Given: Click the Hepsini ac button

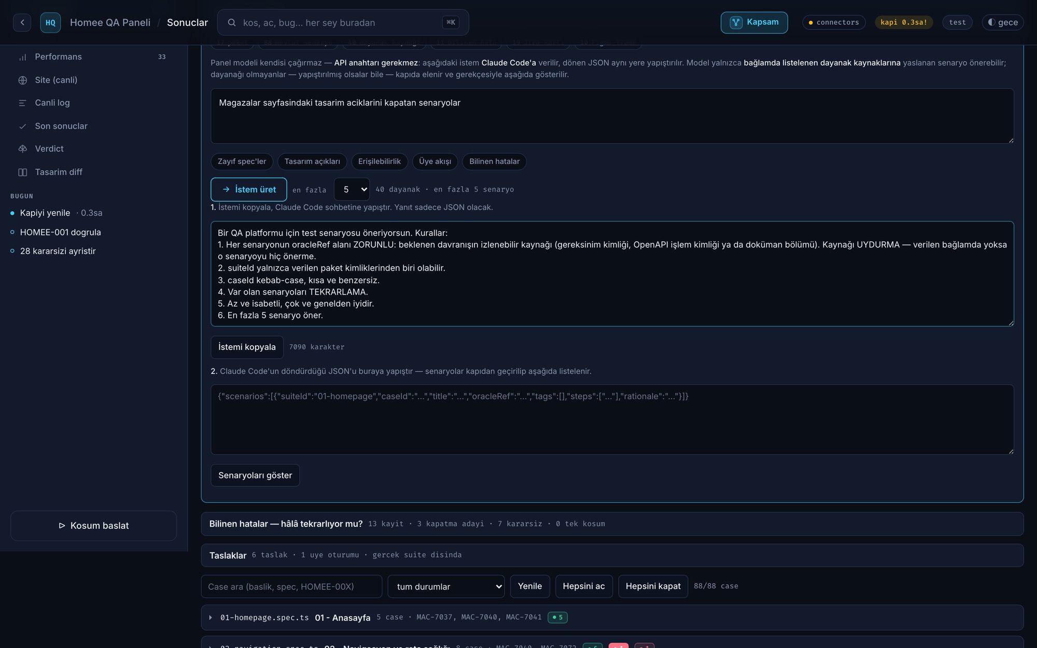Looking at the screenshot, I should tap(584, 586).
